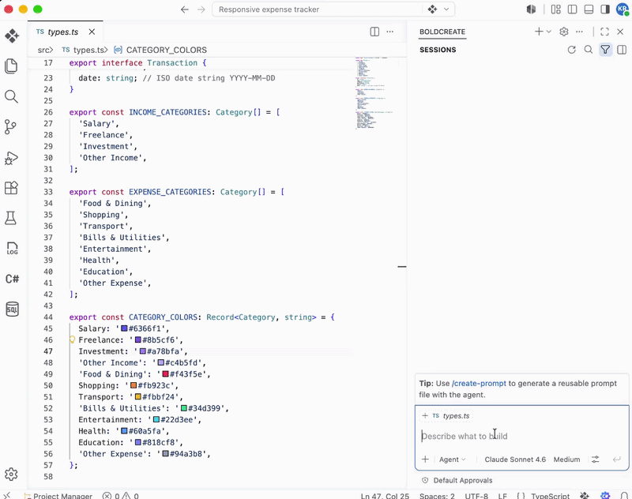Maximize the BOLDCREATE panel
This screenshot has width=632, height=499.
(604, 32)
